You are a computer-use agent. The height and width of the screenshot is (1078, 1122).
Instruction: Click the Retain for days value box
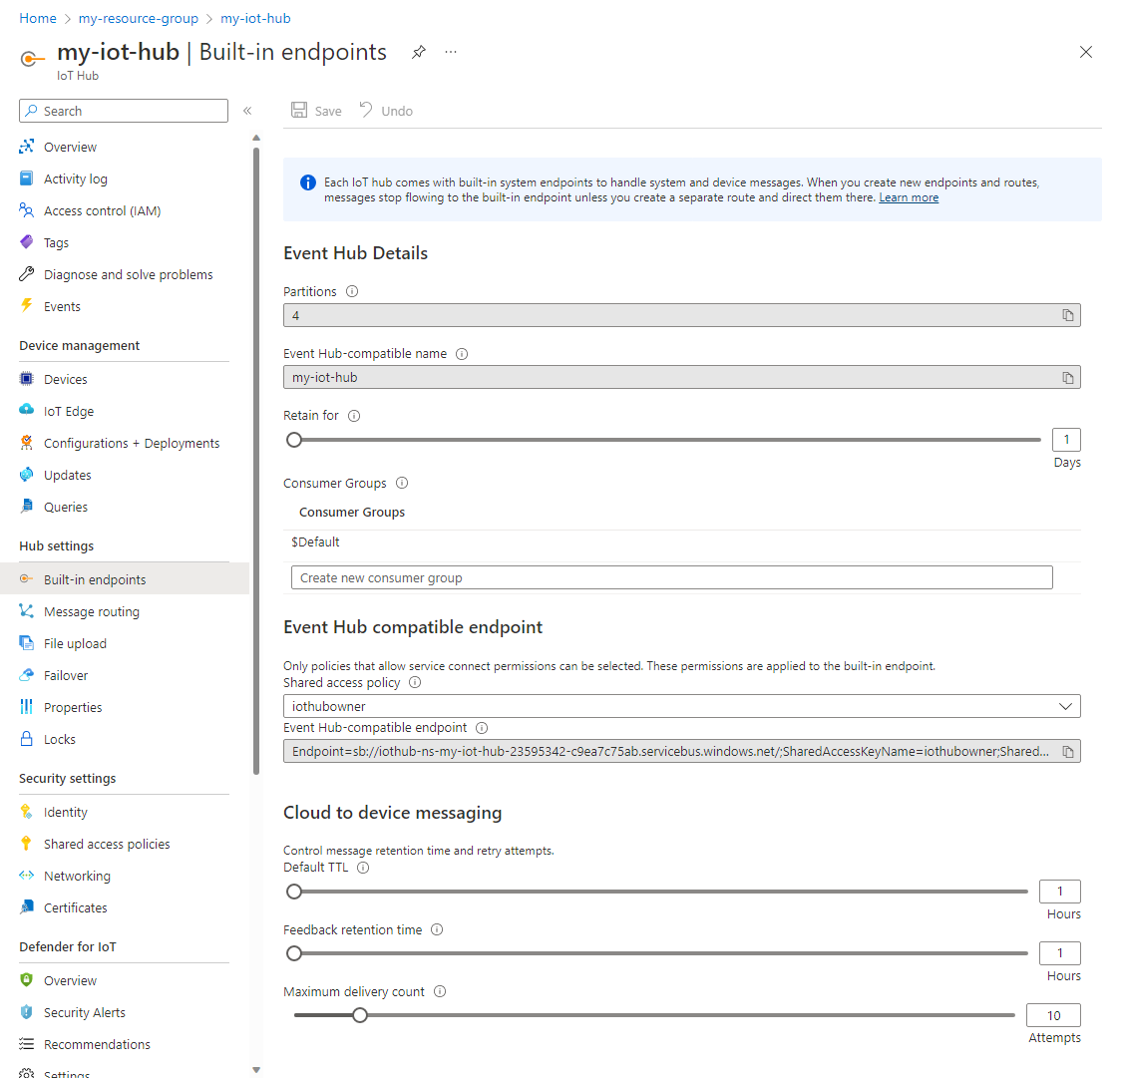1066,440
